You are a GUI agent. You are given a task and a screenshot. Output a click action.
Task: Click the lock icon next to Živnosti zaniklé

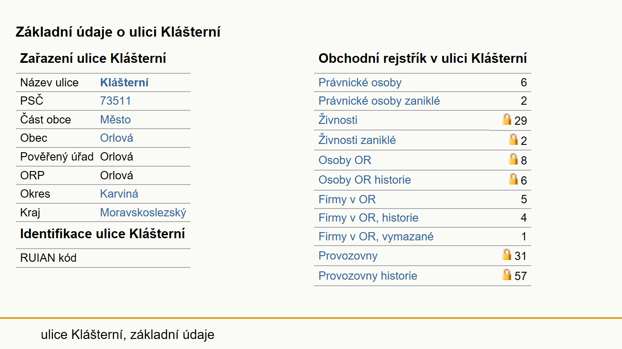coord(513,140)
